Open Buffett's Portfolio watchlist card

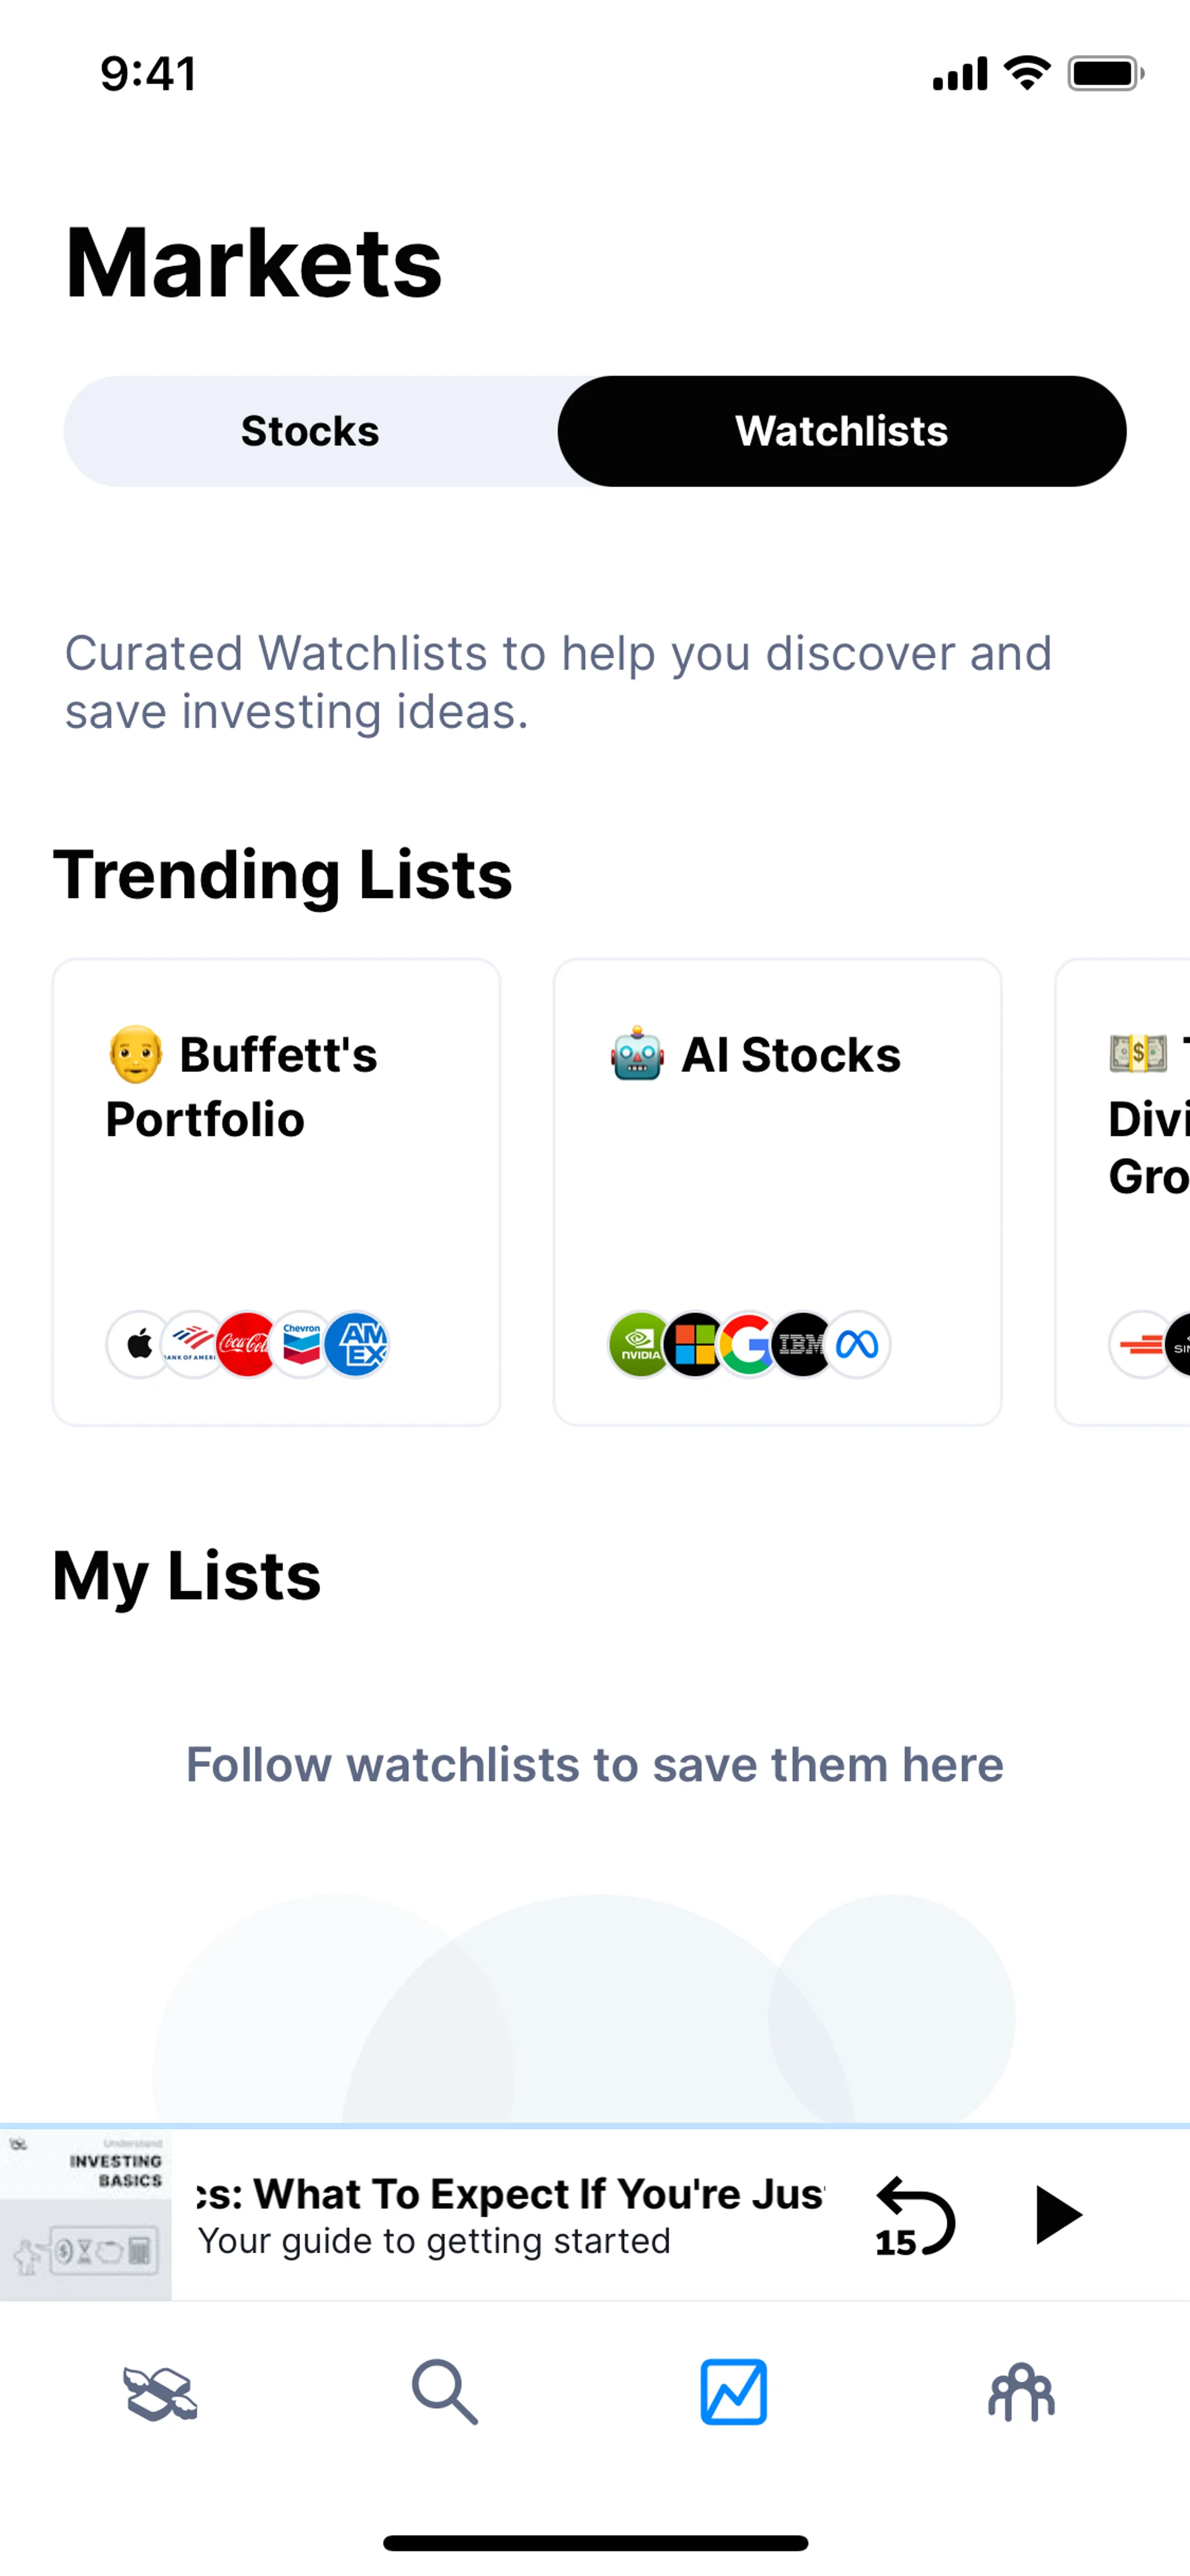click(276, 1190)
